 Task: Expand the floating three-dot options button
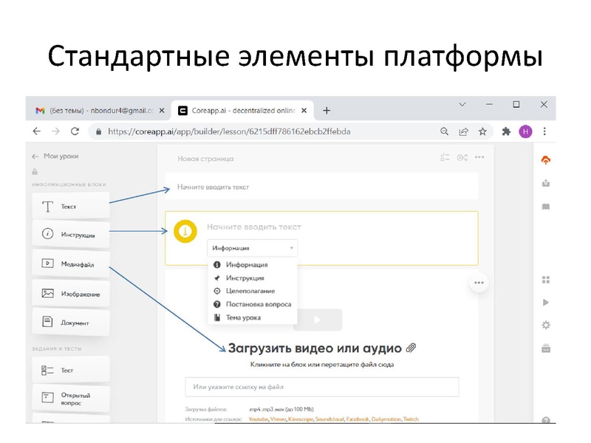(x=478, y=282)
